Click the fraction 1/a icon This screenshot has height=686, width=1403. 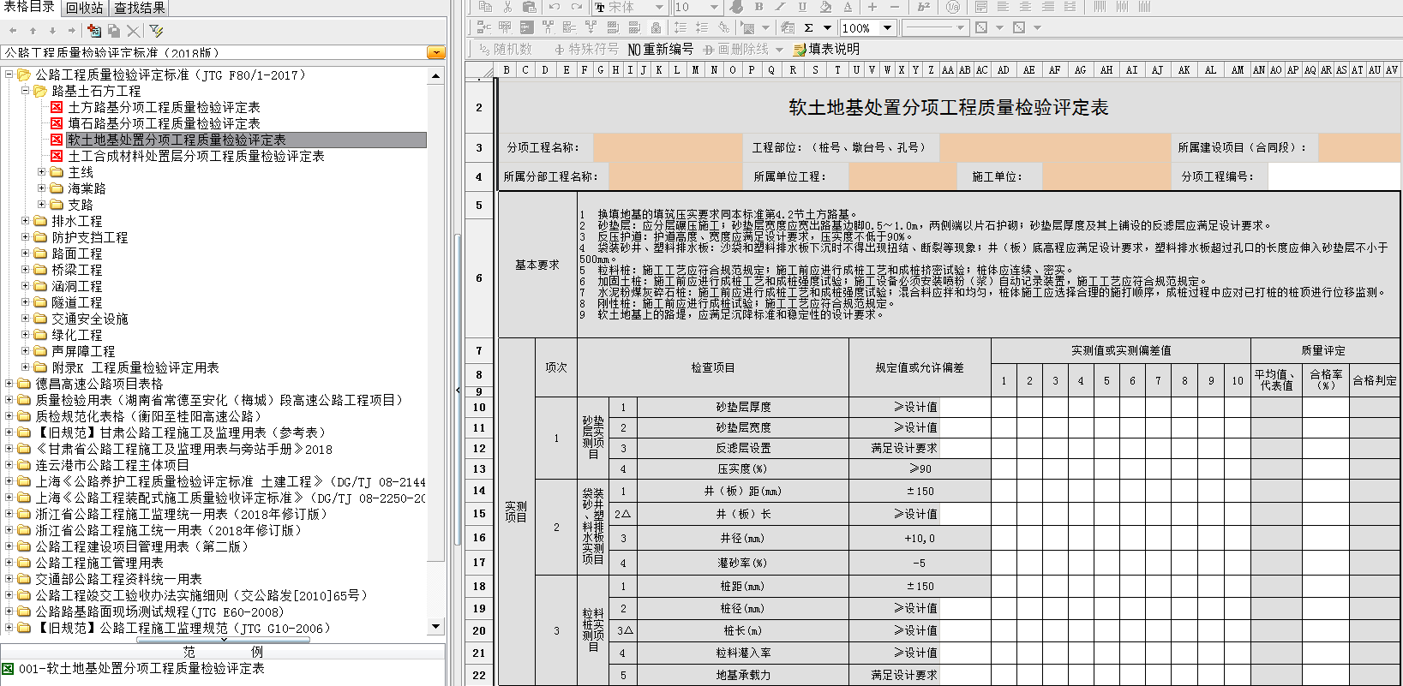[953, 7]
